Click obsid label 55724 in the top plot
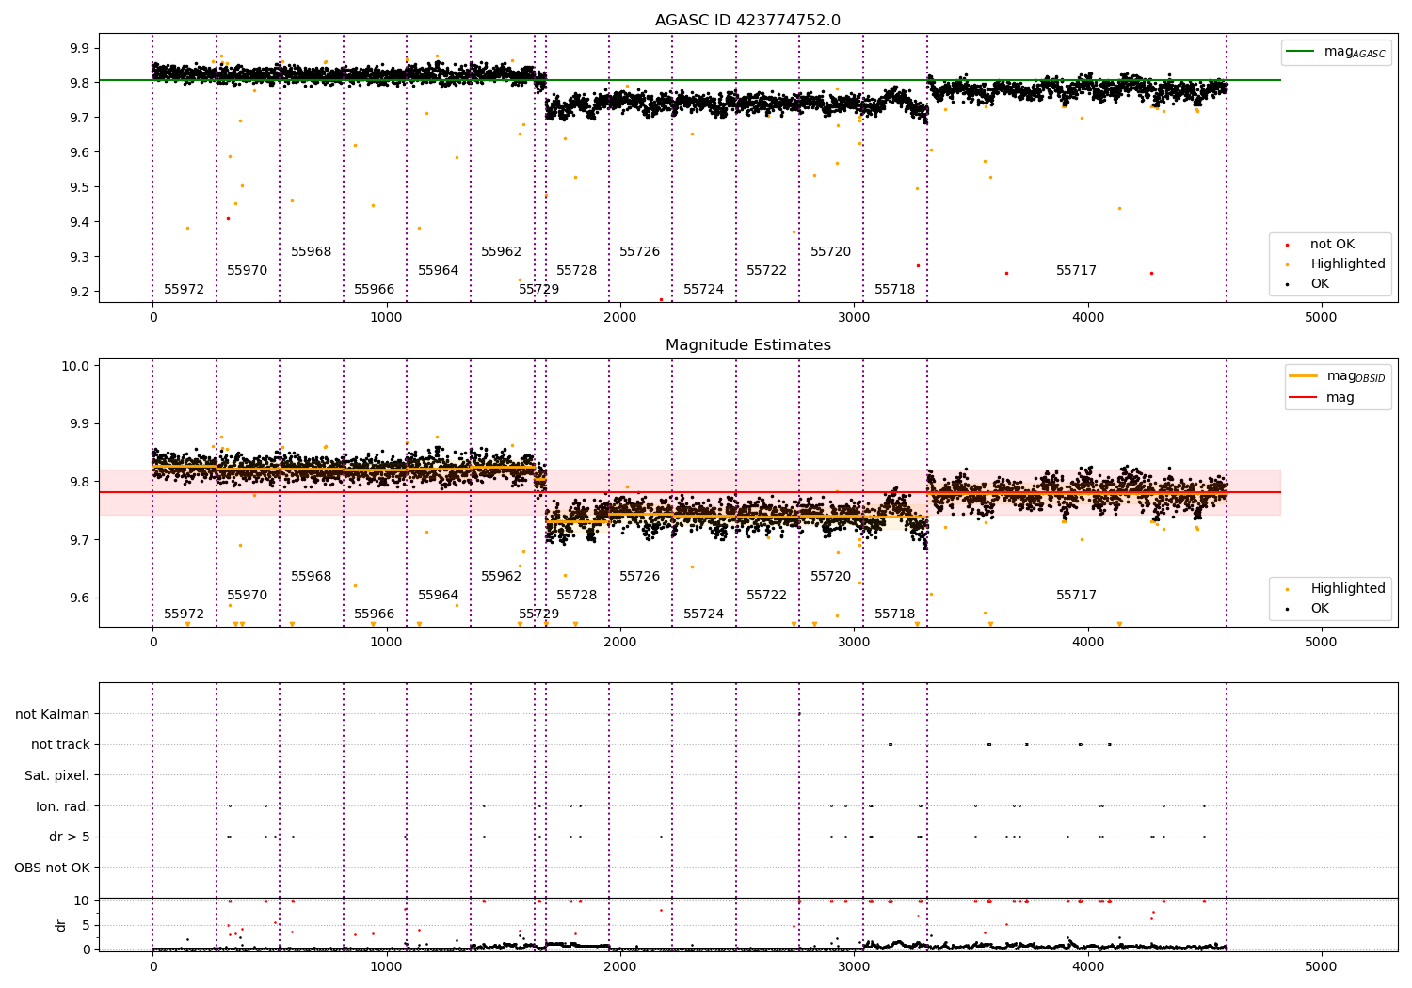The width and height of the screenshot is (1412, 988). 704,290
